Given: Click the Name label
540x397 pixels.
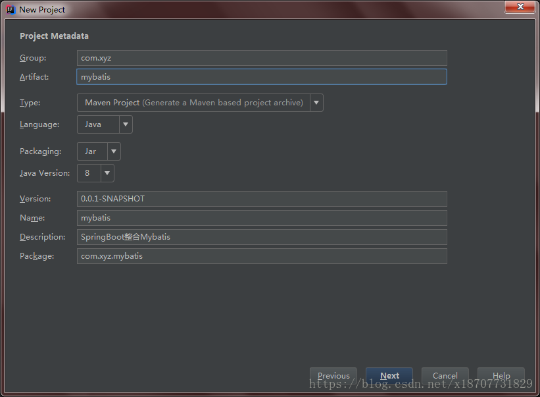Looking at the screenshot, I should pos(32,218).
